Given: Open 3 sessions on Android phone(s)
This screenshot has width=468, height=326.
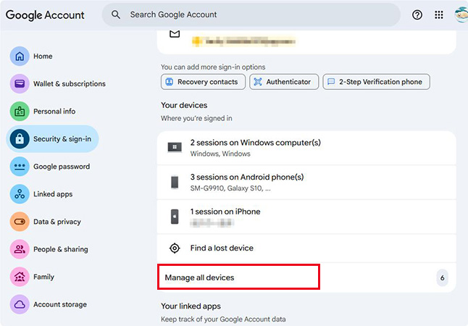Looking at the screenshot, I should pyautogui.click(x=306, y=182).
